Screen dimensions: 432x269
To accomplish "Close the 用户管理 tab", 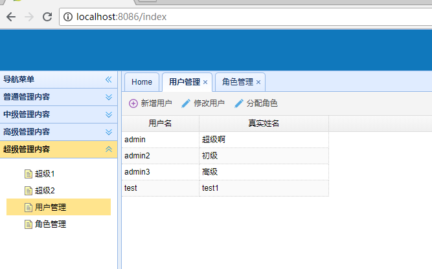I will point(205,82).
